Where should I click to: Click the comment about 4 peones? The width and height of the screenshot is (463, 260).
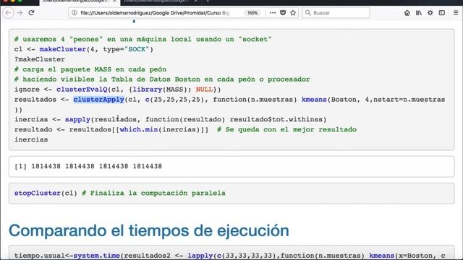(143, 39)
